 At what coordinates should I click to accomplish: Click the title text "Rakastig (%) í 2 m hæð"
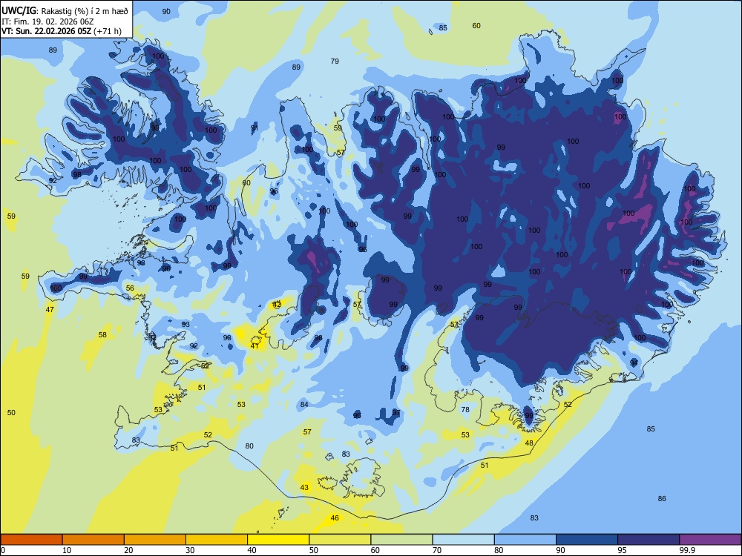click(x=85, y=10)
